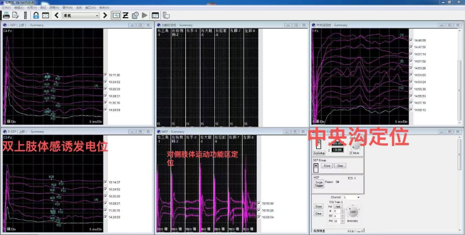Uncheck the 10:15:00 MEP trace checkbox

pos(259,204)
